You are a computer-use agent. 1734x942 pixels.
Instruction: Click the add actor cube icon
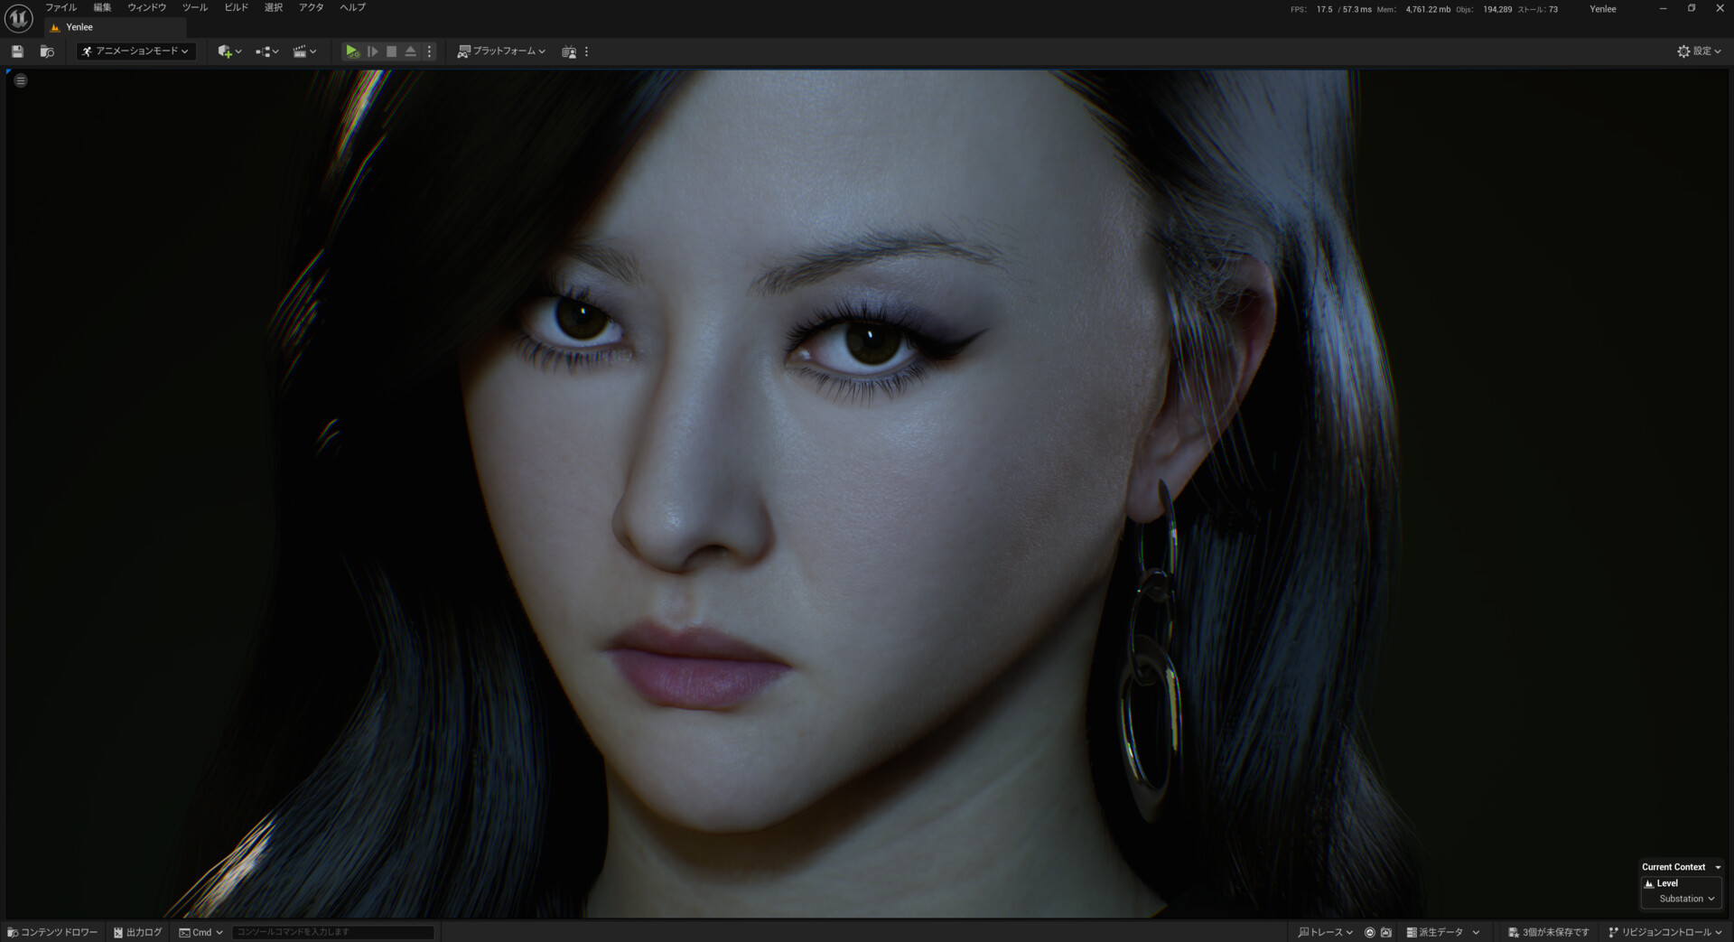click(x=226, y=51)
